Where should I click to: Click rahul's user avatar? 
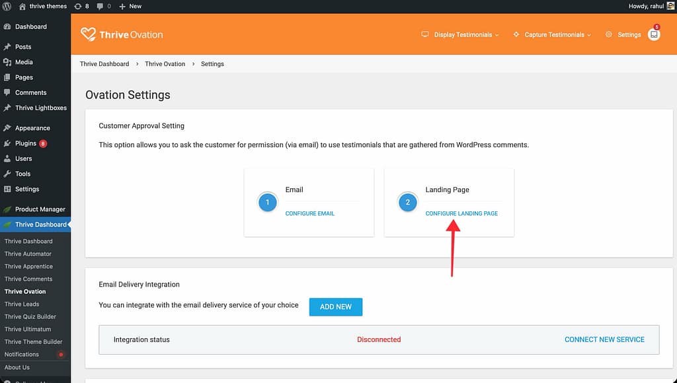[670, 6]
